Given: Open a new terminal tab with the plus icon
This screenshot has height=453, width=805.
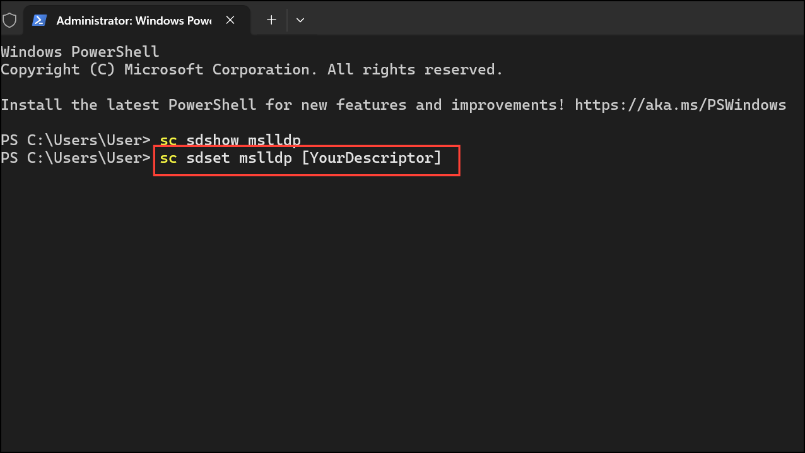Looking at the screenshot, I should 271,20.
